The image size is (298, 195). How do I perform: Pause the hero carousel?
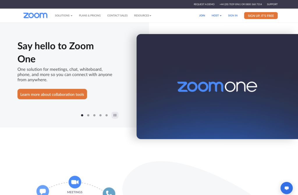point(115,115)
